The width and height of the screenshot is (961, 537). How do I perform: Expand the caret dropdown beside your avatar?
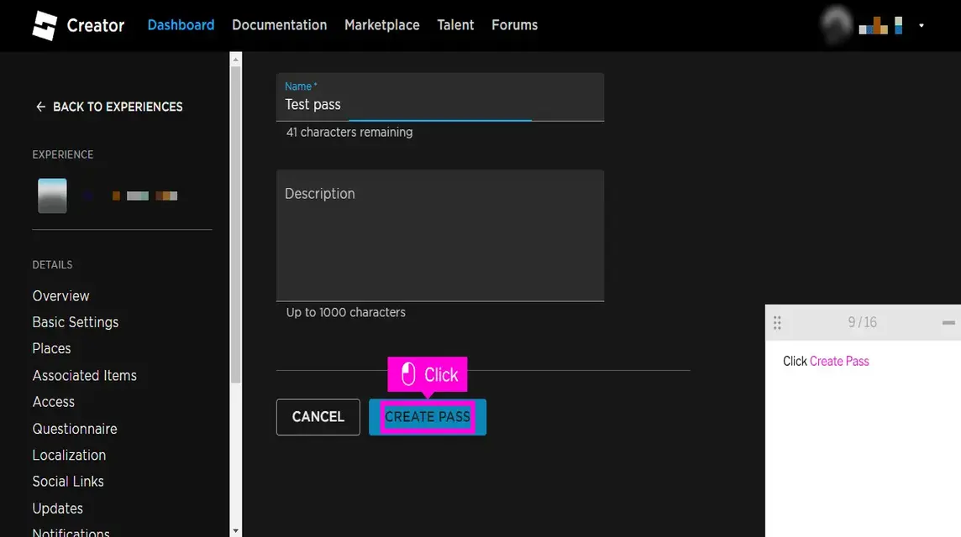click(x=922, y=25)
